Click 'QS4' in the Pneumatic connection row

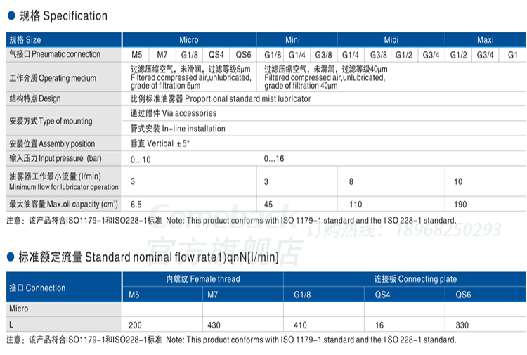coord(216,54)
